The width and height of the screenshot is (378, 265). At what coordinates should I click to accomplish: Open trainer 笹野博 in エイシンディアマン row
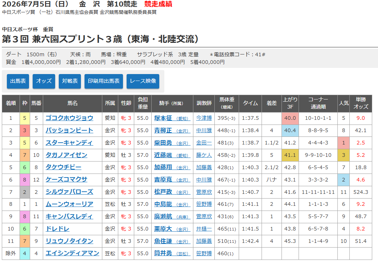pos(204,253)
